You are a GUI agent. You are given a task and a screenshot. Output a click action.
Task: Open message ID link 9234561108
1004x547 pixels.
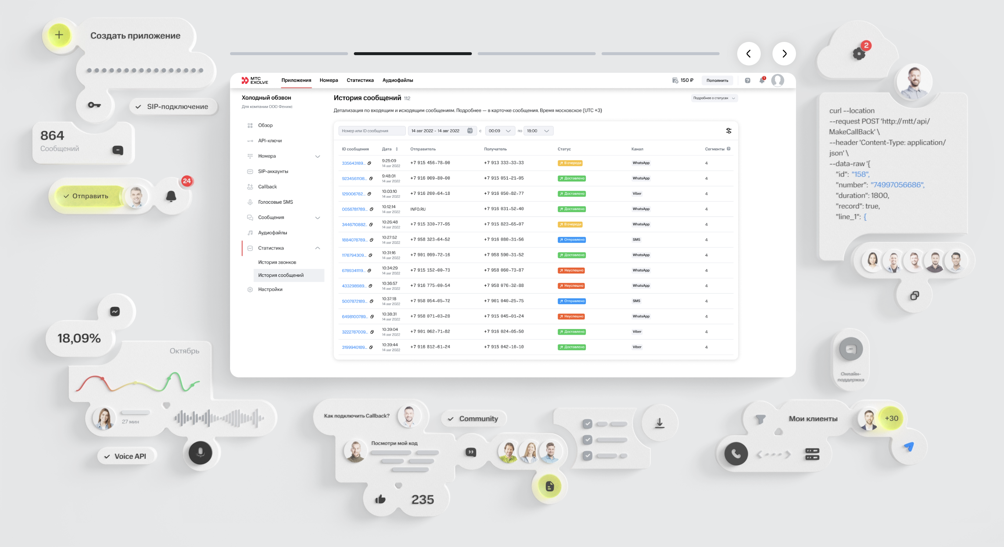point(354,179)
